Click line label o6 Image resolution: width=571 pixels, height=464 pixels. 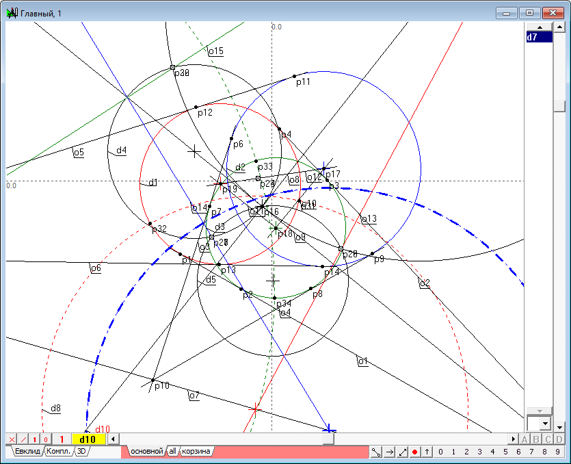pyautogui.click(x=96, y=268)
